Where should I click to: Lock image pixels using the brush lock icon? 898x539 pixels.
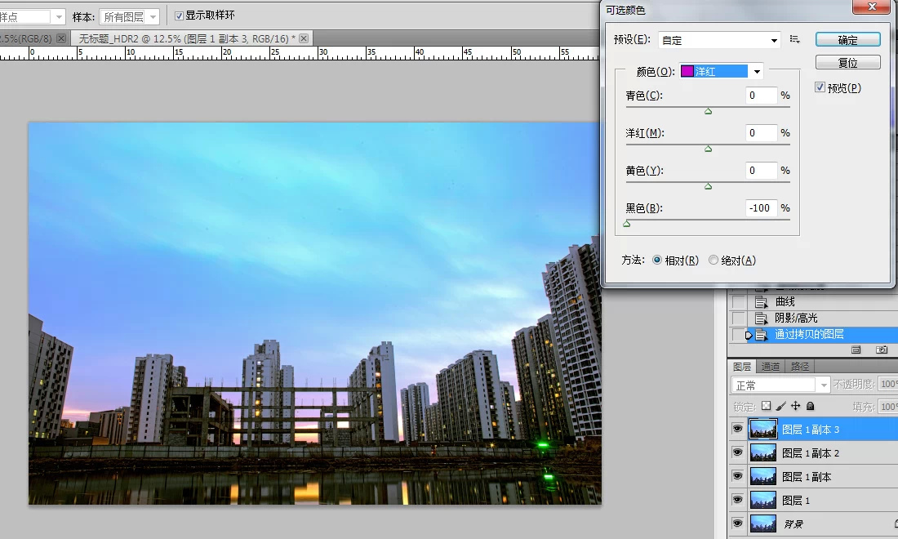coord(780,406)
